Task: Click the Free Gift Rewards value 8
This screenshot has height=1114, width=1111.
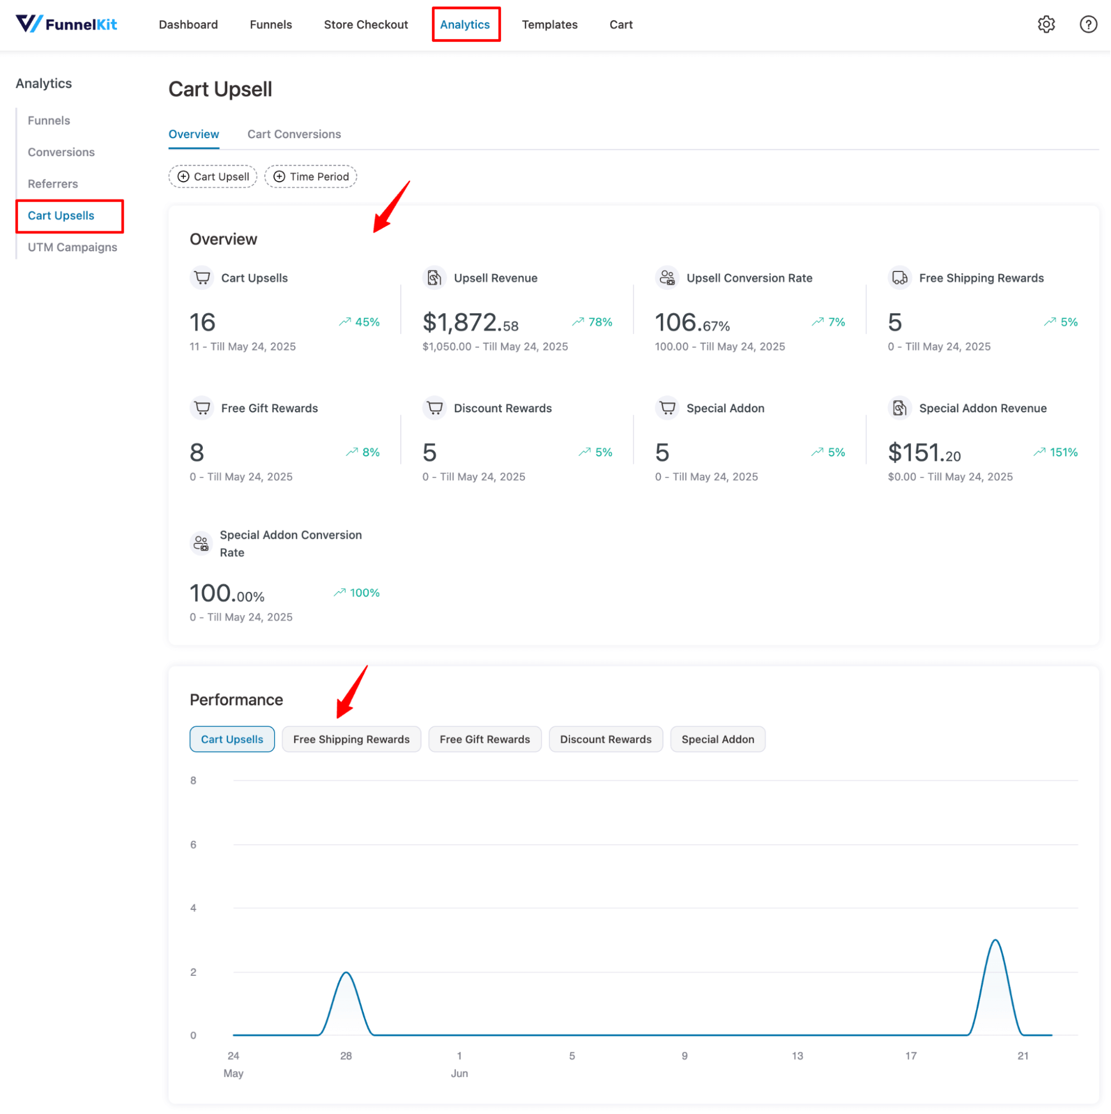Action: pyautogui.click(x=197, y=453)
